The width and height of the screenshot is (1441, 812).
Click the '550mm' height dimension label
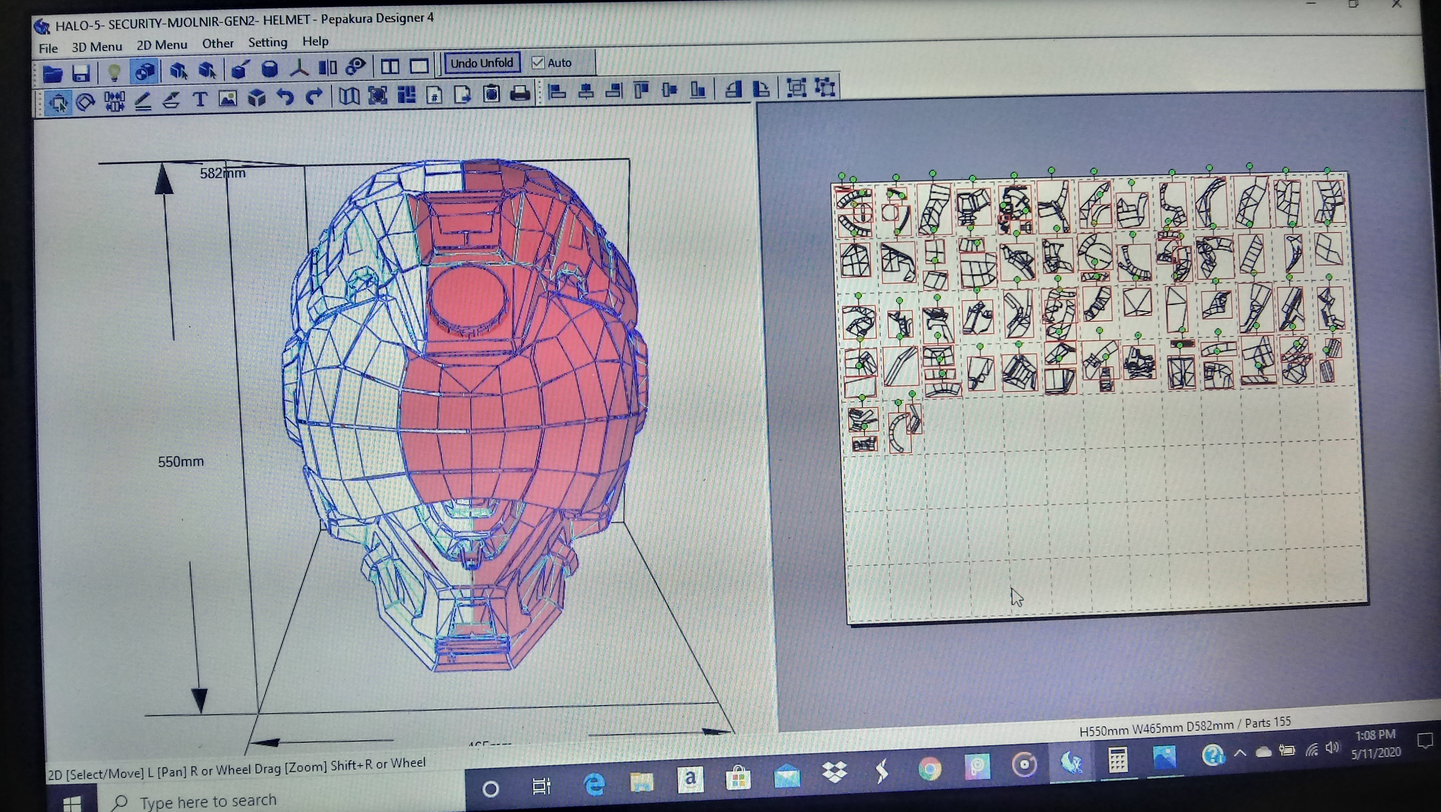[x=181, y=462]
